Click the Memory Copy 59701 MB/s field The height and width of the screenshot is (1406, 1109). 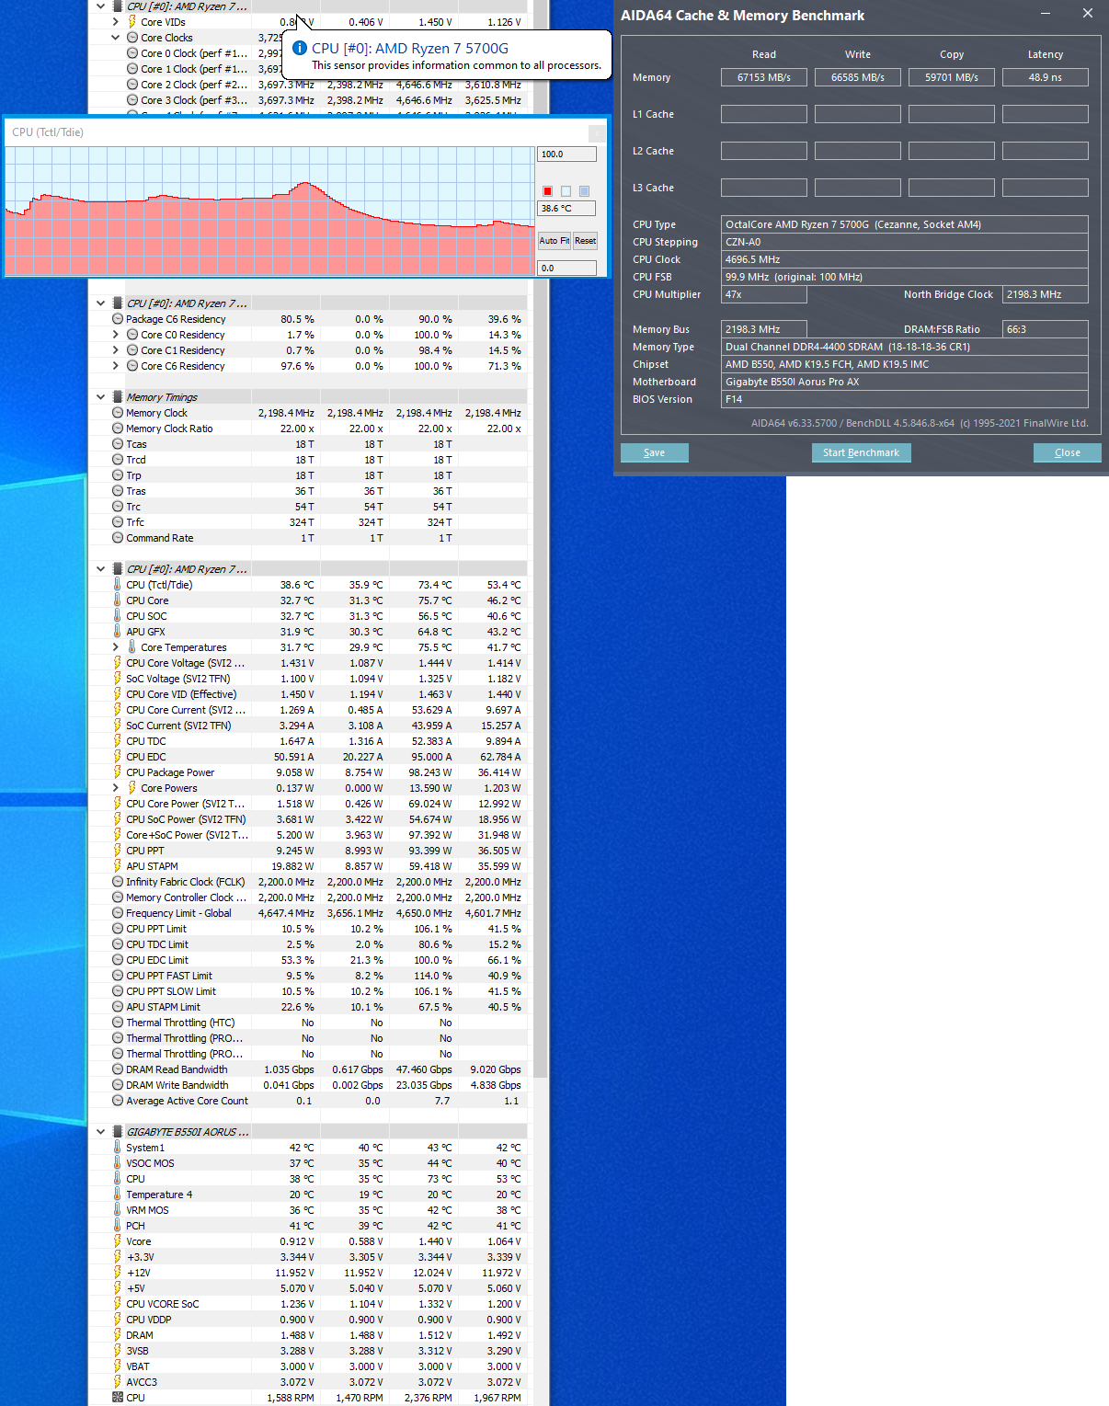pyautogui.click(x=952, y=77)
